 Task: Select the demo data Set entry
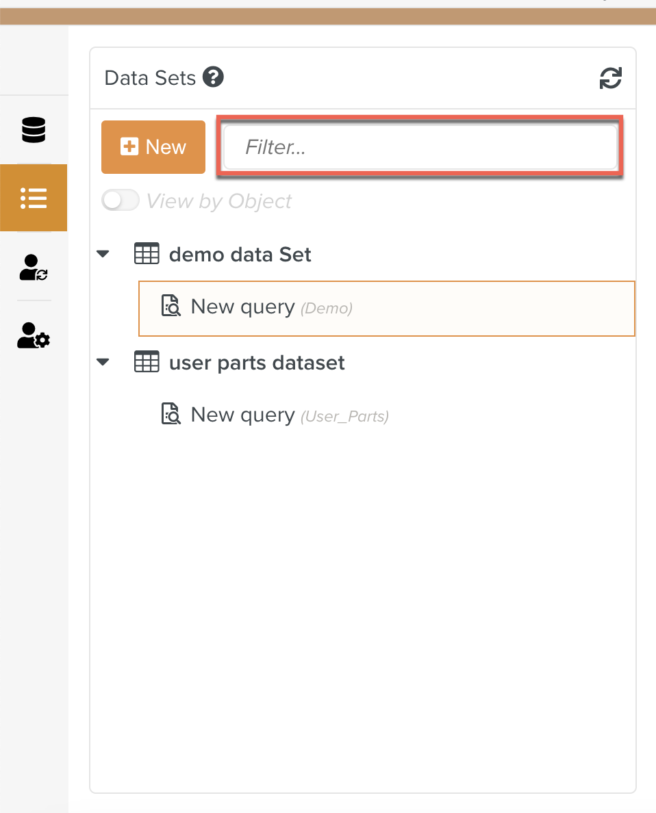pos(240,255)
